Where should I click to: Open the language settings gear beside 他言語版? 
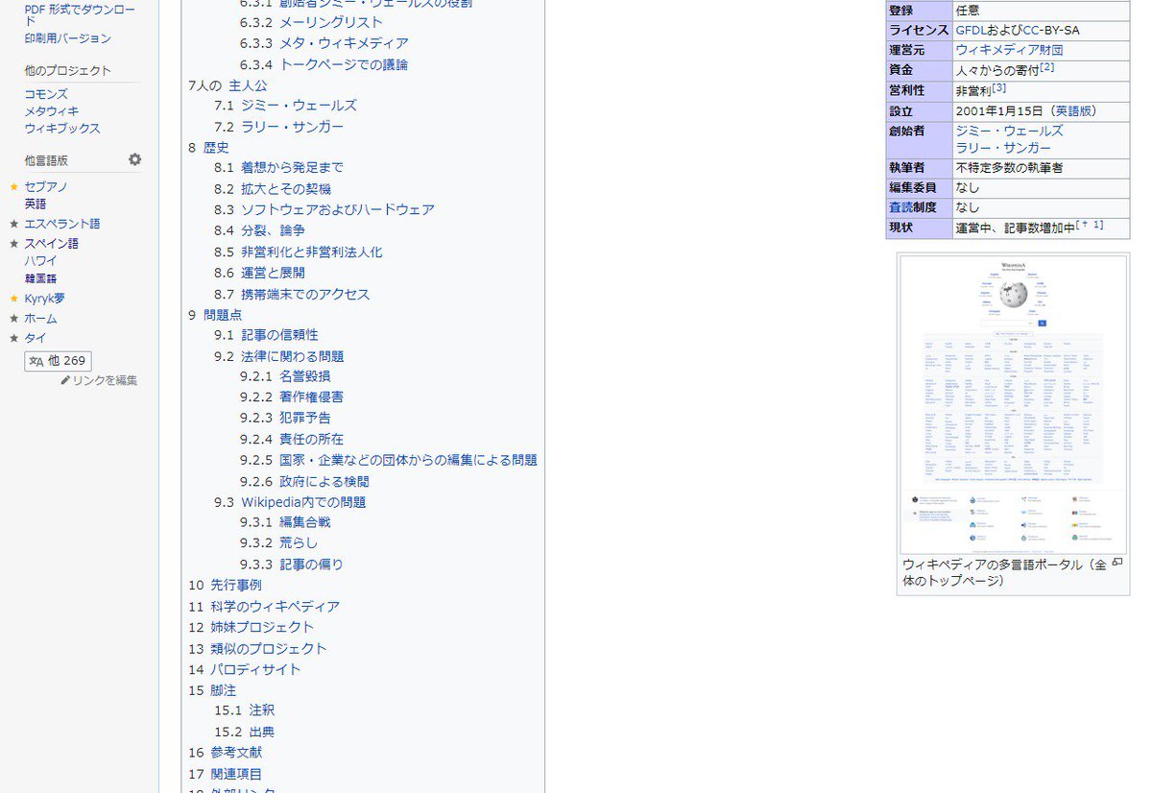(x=134, y=159)
